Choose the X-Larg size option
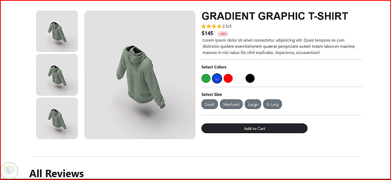Viewport: 391px width, 180px height. (272, 104)
